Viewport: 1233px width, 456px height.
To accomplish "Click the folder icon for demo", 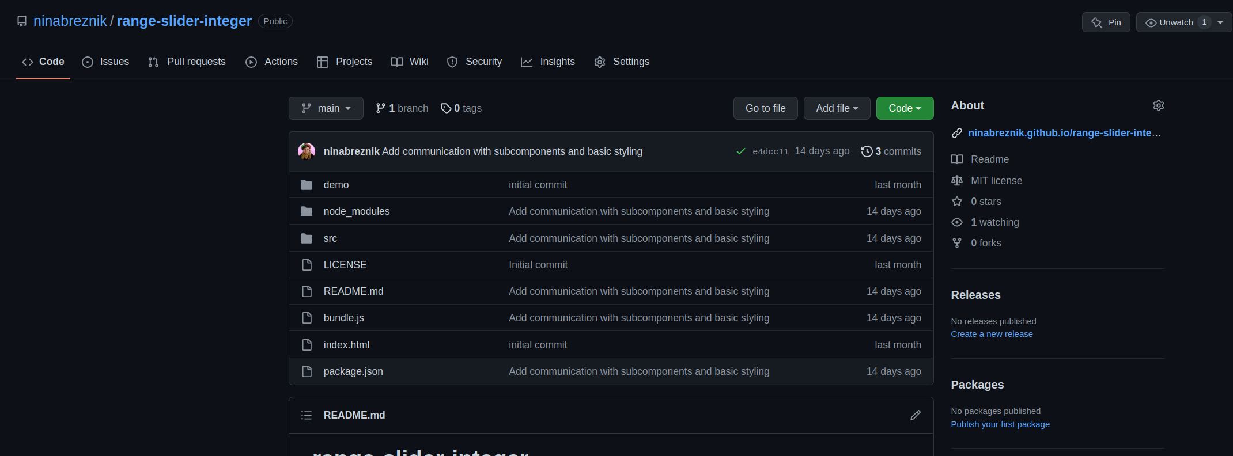I will [x=307, y=185].
